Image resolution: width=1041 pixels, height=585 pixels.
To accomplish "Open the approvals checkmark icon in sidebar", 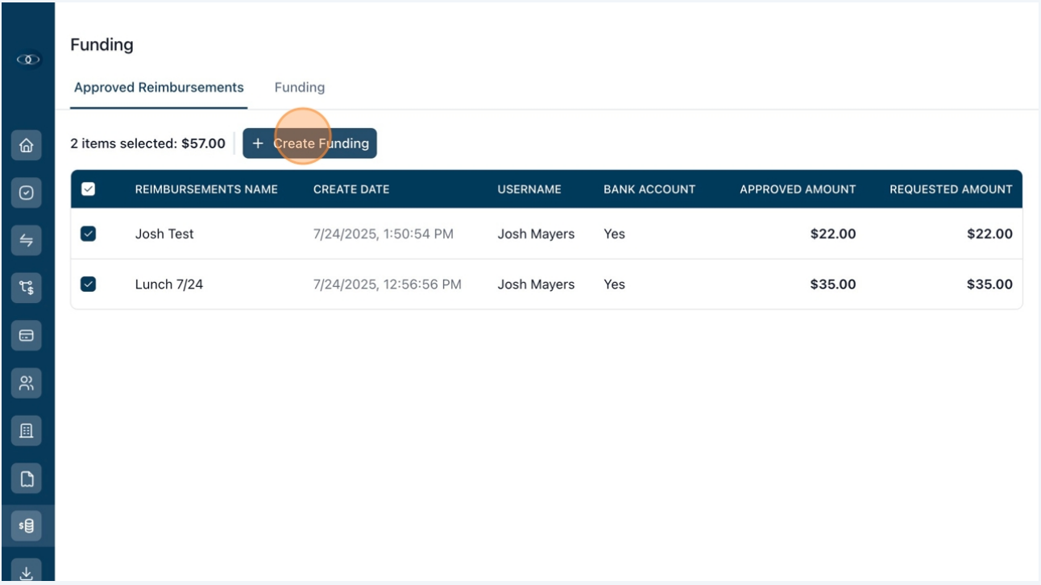I will (x=27, y=193).
